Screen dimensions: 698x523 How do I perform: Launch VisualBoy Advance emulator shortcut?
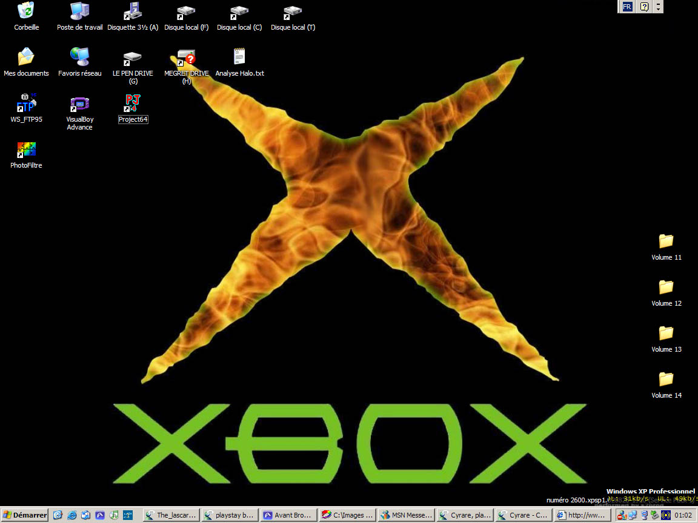pyautogui.click(x=80, y=113)
